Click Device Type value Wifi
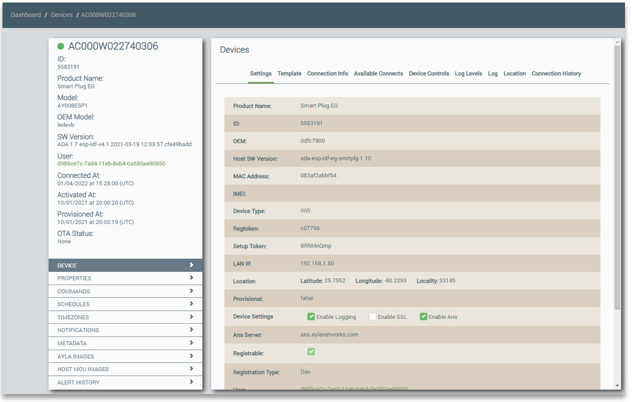This screenshot has height=402, width=632. pos(305,210)
